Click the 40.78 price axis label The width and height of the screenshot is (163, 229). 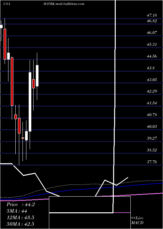152,115
